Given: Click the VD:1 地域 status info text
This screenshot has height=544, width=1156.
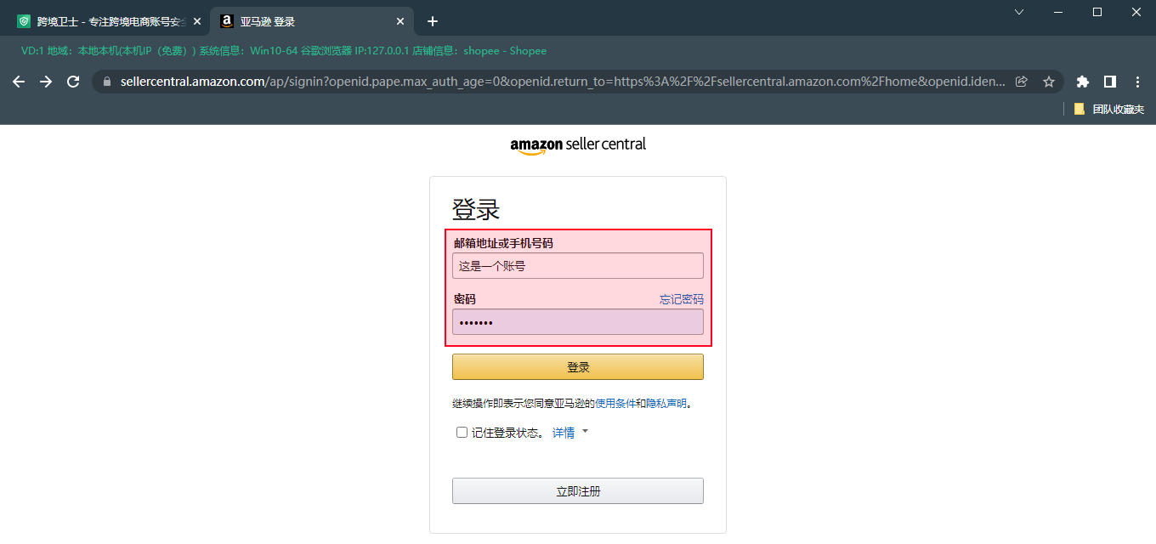Looking at the screenshot, I should click(x=284, y=51).
